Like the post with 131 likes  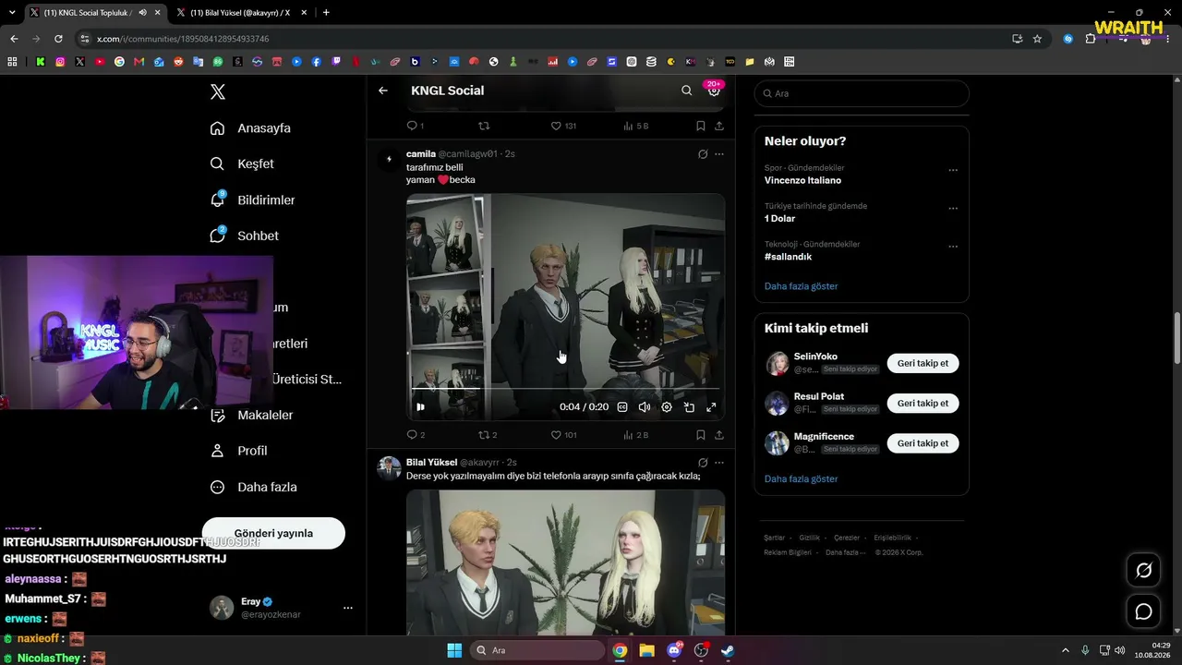[556, 126]
